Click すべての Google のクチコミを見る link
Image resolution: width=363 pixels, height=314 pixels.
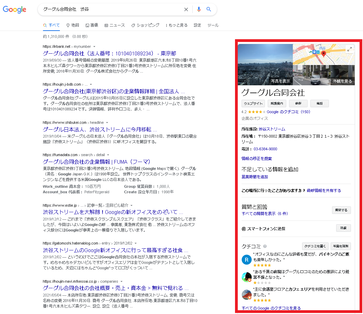click(271, 308)
